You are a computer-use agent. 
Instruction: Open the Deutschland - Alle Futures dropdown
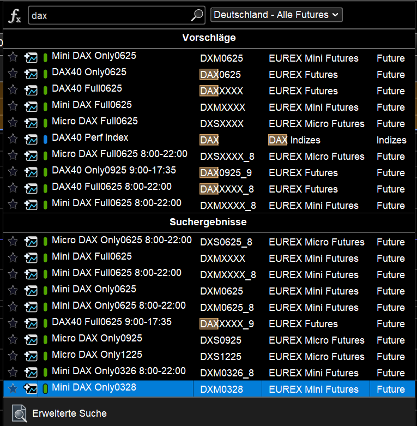276,15
